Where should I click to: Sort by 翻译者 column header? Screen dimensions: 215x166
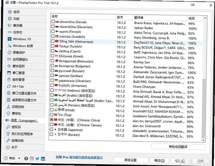160,18
